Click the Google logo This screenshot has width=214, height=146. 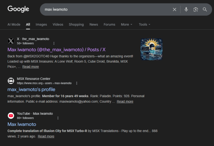[18, 9]
